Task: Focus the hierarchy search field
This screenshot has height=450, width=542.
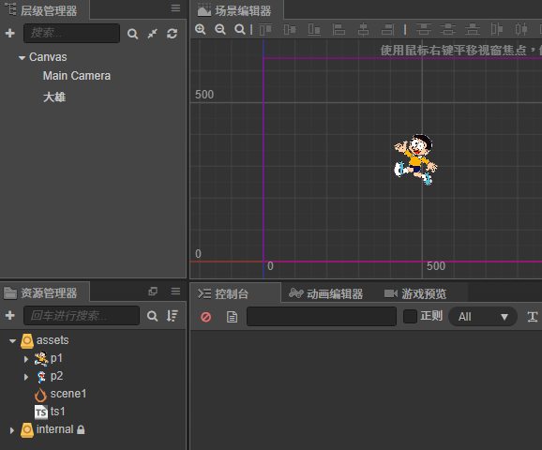Action: coord(71,33)
